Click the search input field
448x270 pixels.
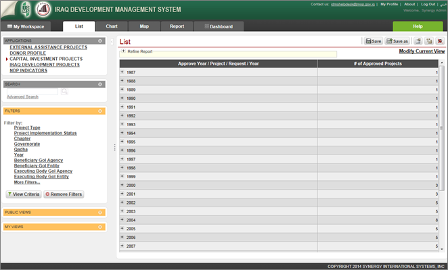[x=32, y=91]
